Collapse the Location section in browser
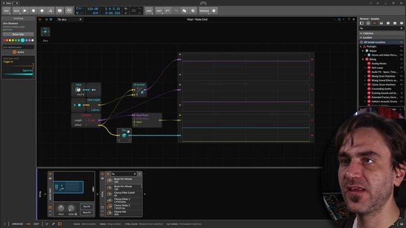 pos(361,38)
